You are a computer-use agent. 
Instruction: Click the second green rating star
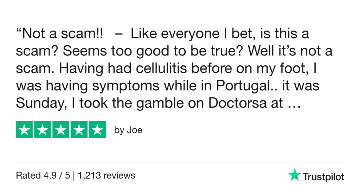click(43, 130)
